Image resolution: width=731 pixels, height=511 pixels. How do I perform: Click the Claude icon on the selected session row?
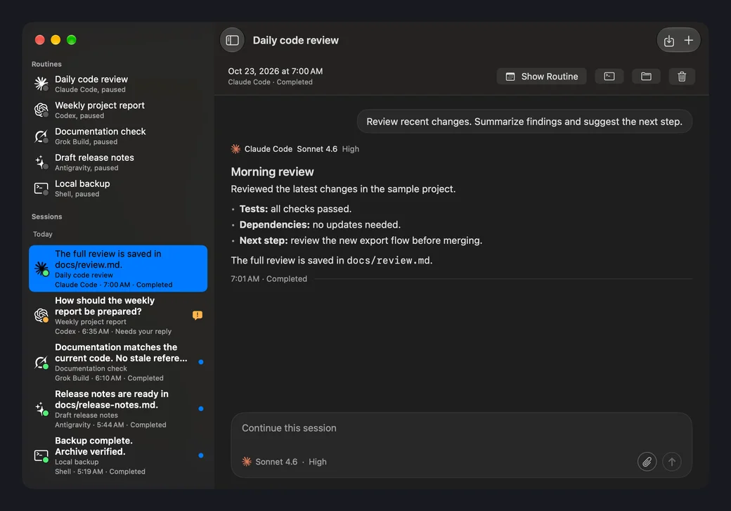(x=41, y=269)
